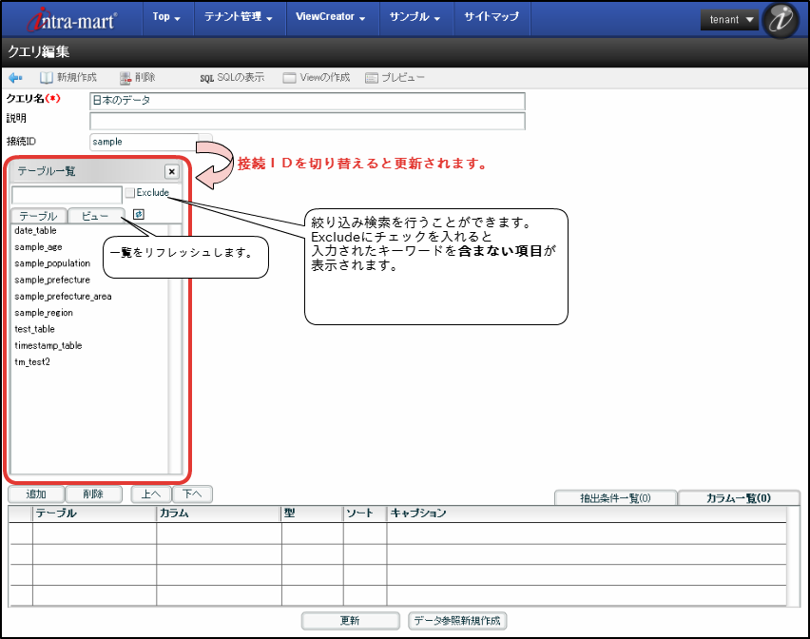Open the サンプル menu
The height and width of the screenshot is (639, 810).
click(x=415, y=17)
